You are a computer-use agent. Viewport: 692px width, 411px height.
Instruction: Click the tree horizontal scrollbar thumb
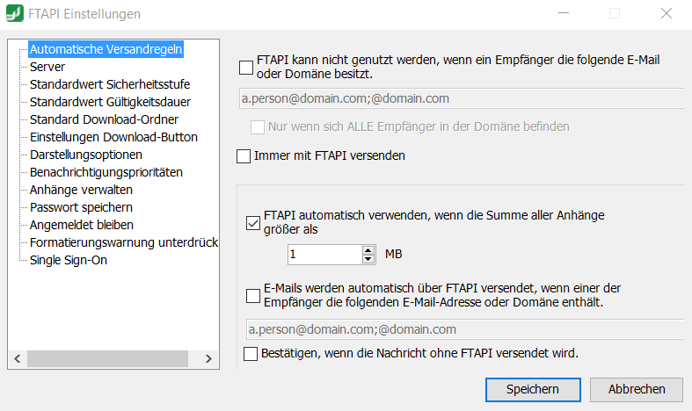pyautogui.click(x=107, y=358)
